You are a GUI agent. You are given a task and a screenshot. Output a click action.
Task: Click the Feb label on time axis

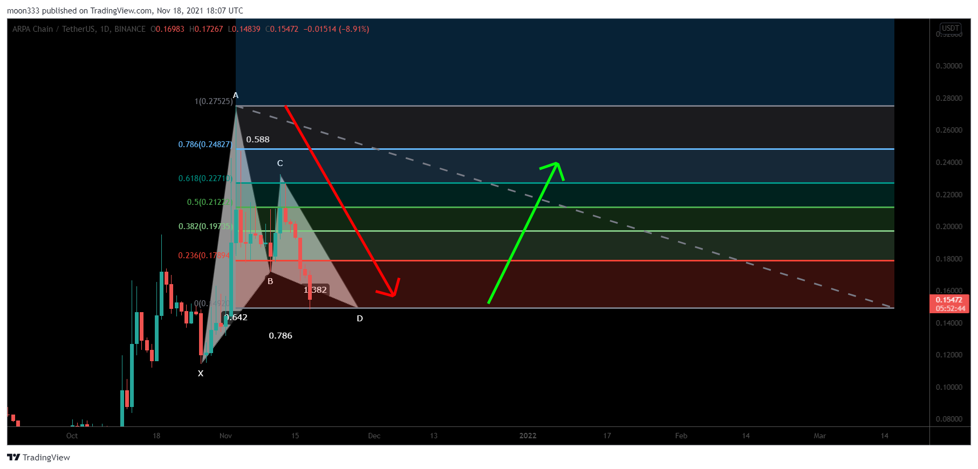[x=681, y=436]
